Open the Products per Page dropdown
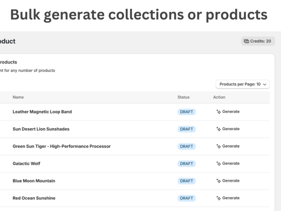 coord(243,84)
